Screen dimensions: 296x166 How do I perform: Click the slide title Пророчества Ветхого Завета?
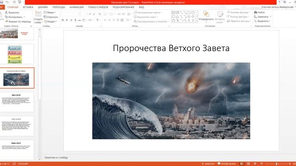click(171, 48)
